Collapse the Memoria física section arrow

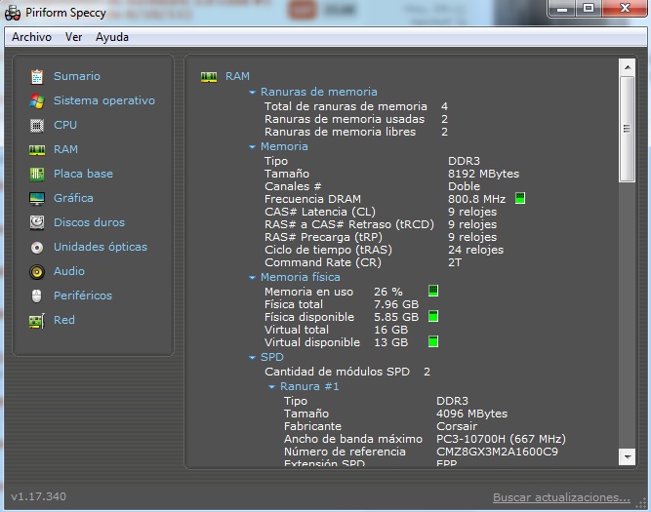(x=252, y=278)
